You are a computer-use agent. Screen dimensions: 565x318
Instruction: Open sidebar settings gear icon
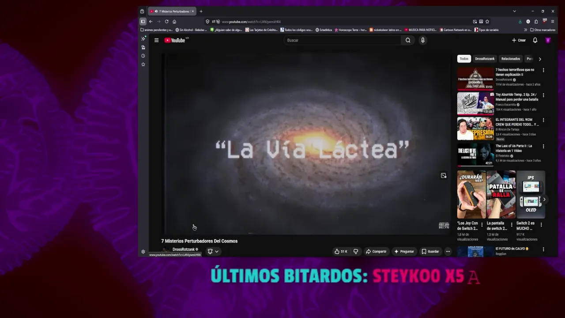coord(143,252)
